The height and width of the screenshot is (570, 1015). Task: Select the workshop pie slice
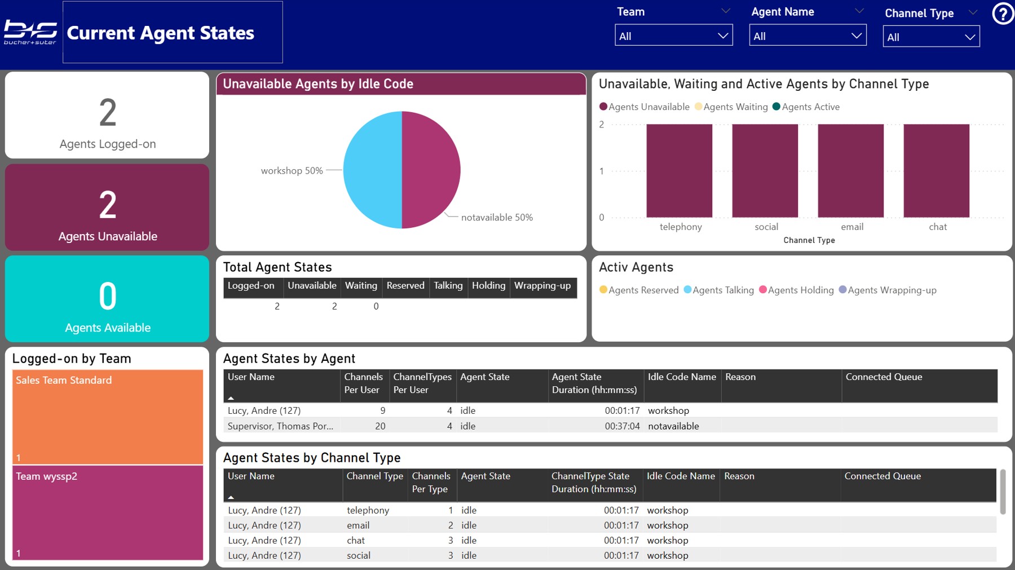point(372,170)
